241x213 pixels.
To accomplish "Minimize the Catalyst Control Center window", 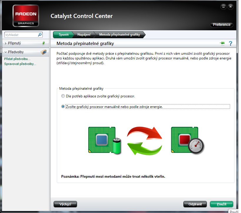I will (x=223, y=6).
